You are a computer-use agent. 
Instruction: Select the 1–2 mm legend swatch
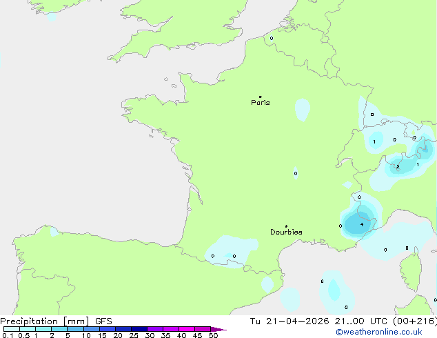point(43,329)
